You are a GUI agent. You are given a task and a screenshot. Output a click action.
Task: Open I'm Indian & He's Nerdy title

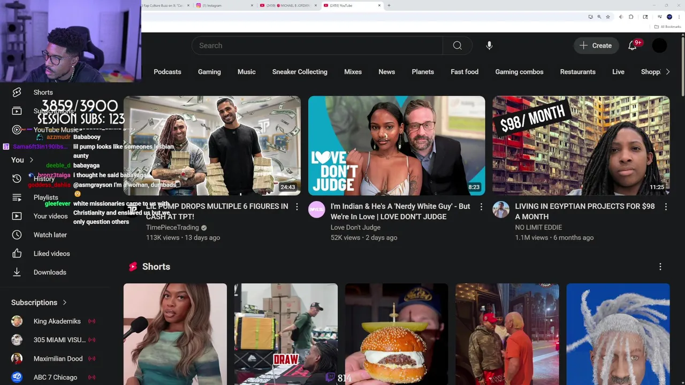tap(400, 211)
